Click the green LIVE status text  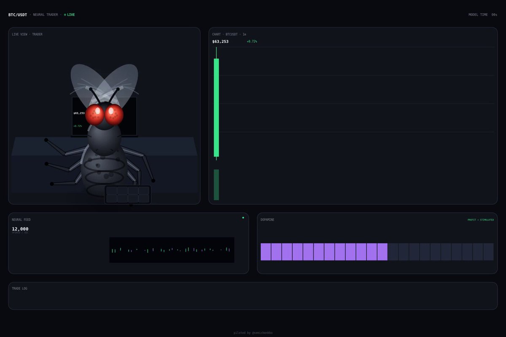[x=71, y=15]
